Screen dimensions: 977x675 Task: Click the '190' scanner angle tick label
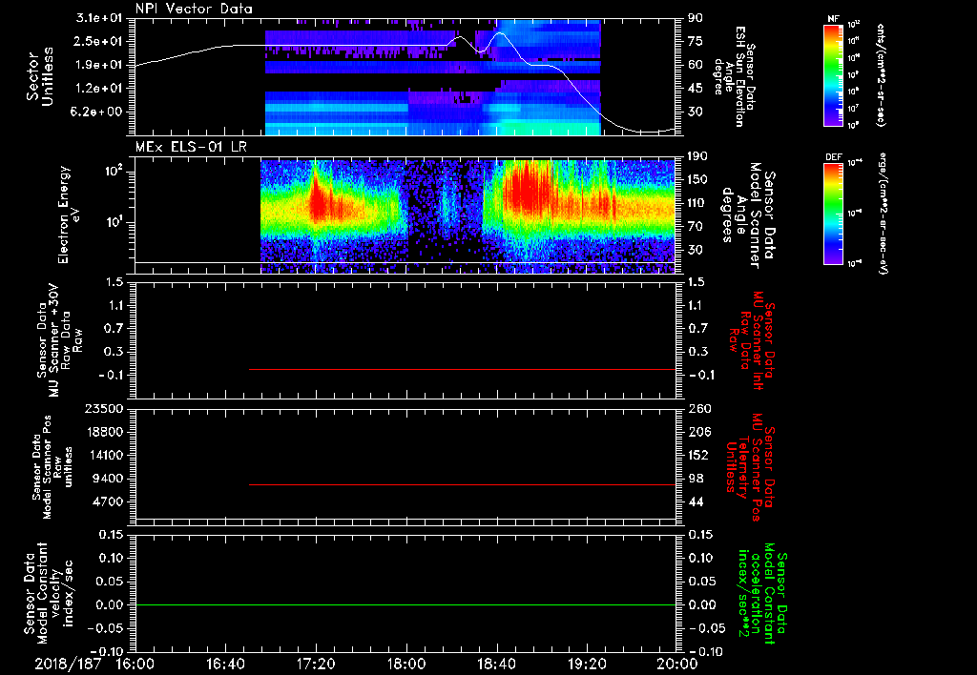click(x=698, y=156)
